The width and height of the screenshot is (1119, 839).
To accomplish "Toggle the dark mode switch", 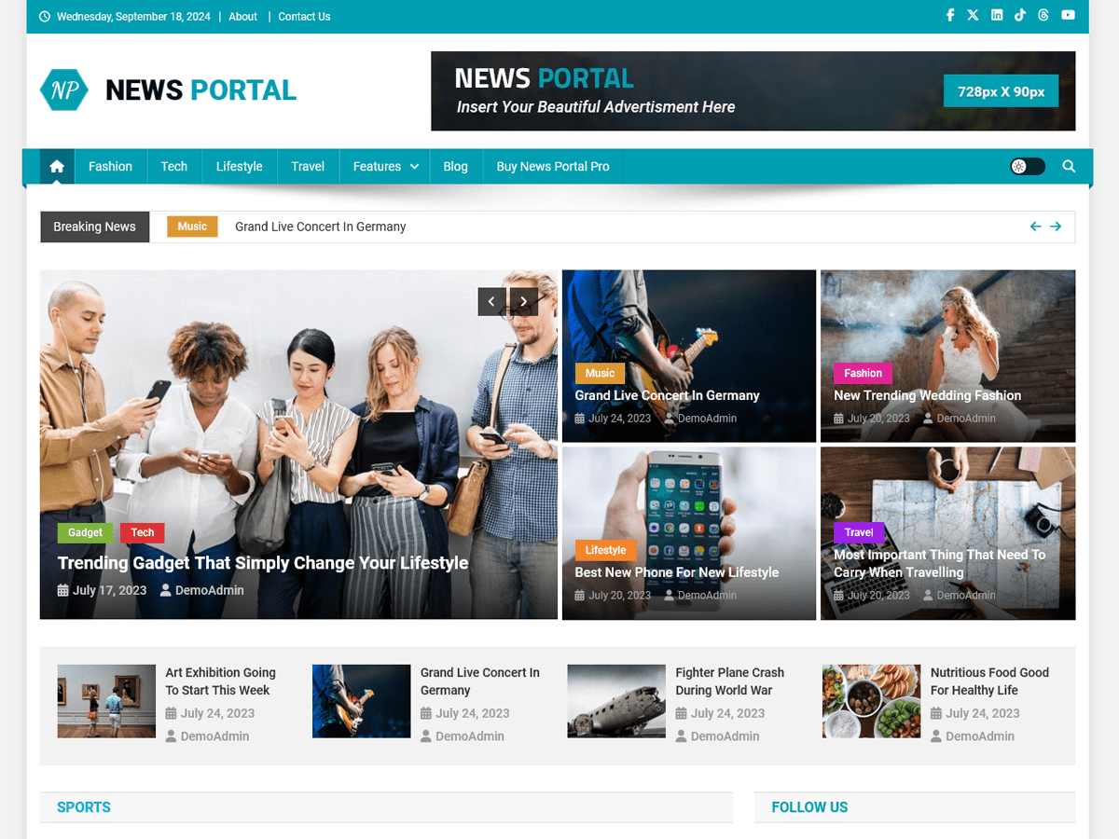I will pos(1027,166).
